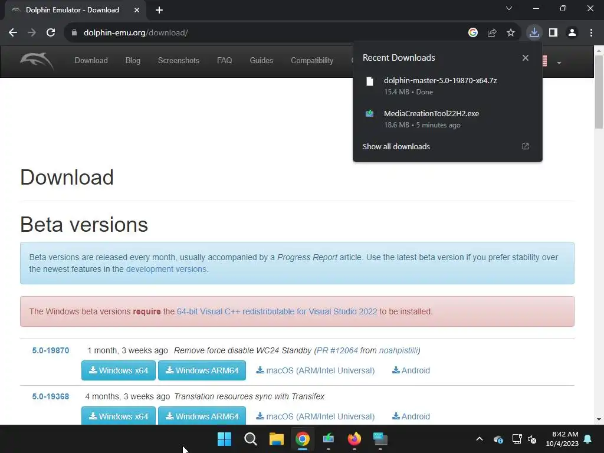
Task: Open Chrome's three-dot menu
Action: (591, 33)
